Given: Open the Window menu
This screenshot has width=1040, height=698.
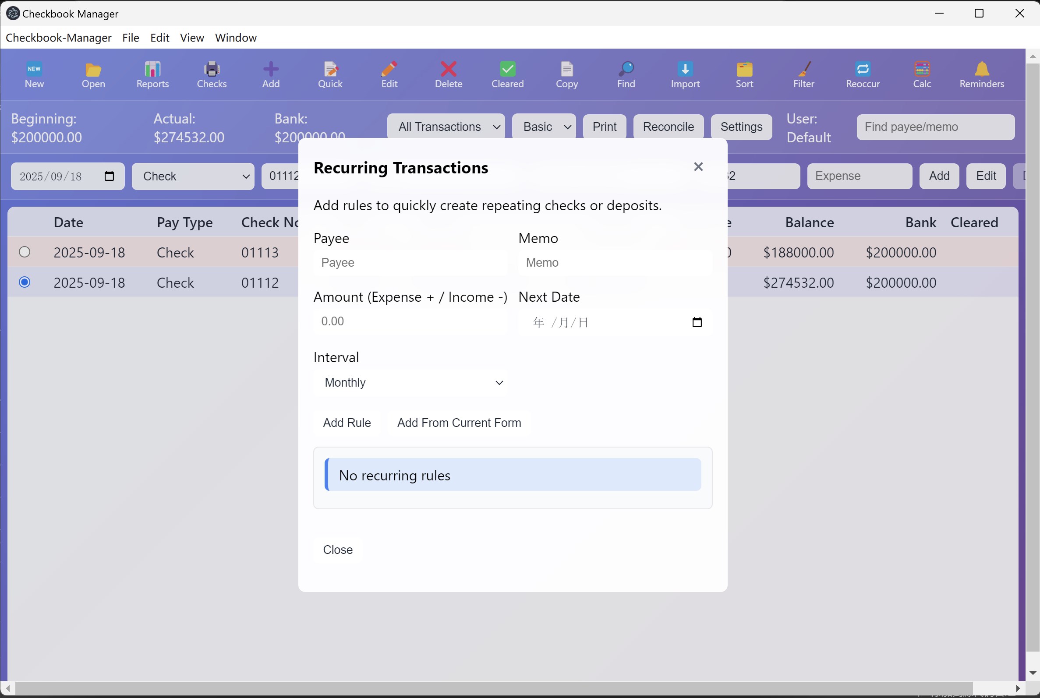Looking at the screenshot, I should pos(236,37).
